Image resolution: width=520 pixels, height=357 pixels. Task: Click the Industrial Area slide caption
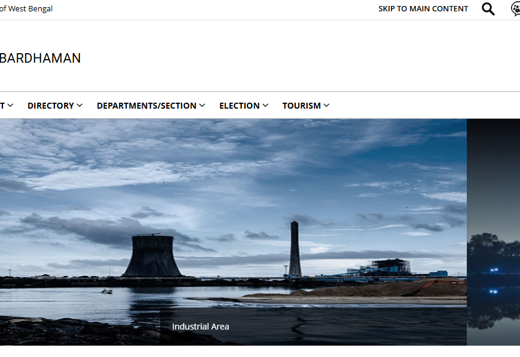pos(200,327)
